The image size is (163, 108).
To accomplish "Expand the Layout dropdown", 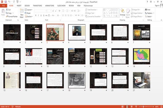I will [x=29, y=10].
